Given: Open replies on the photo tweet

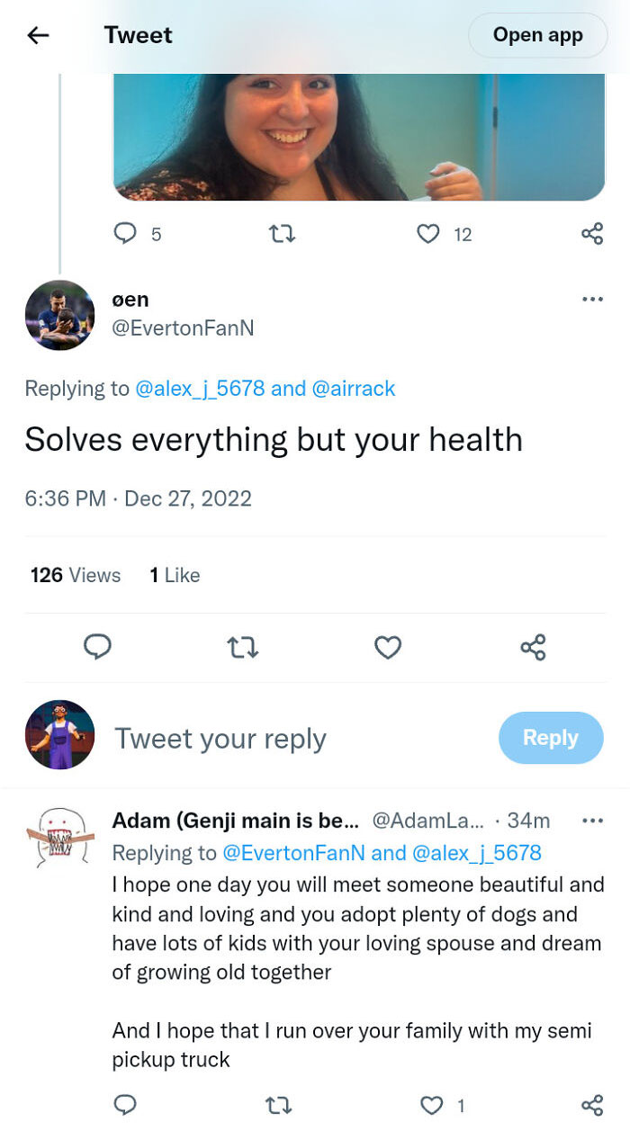Looking at the screenshot, I should pos(124,234).
